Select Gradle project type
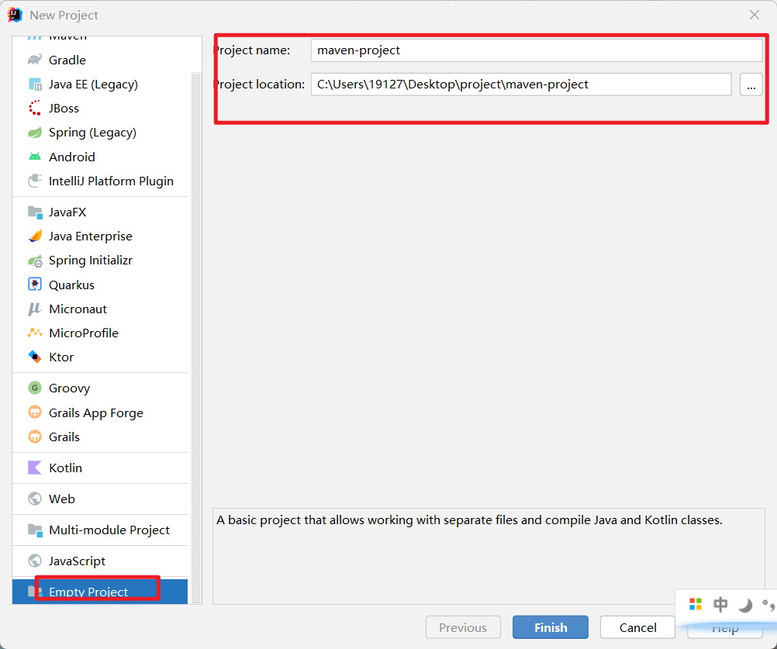 point(100,60)
